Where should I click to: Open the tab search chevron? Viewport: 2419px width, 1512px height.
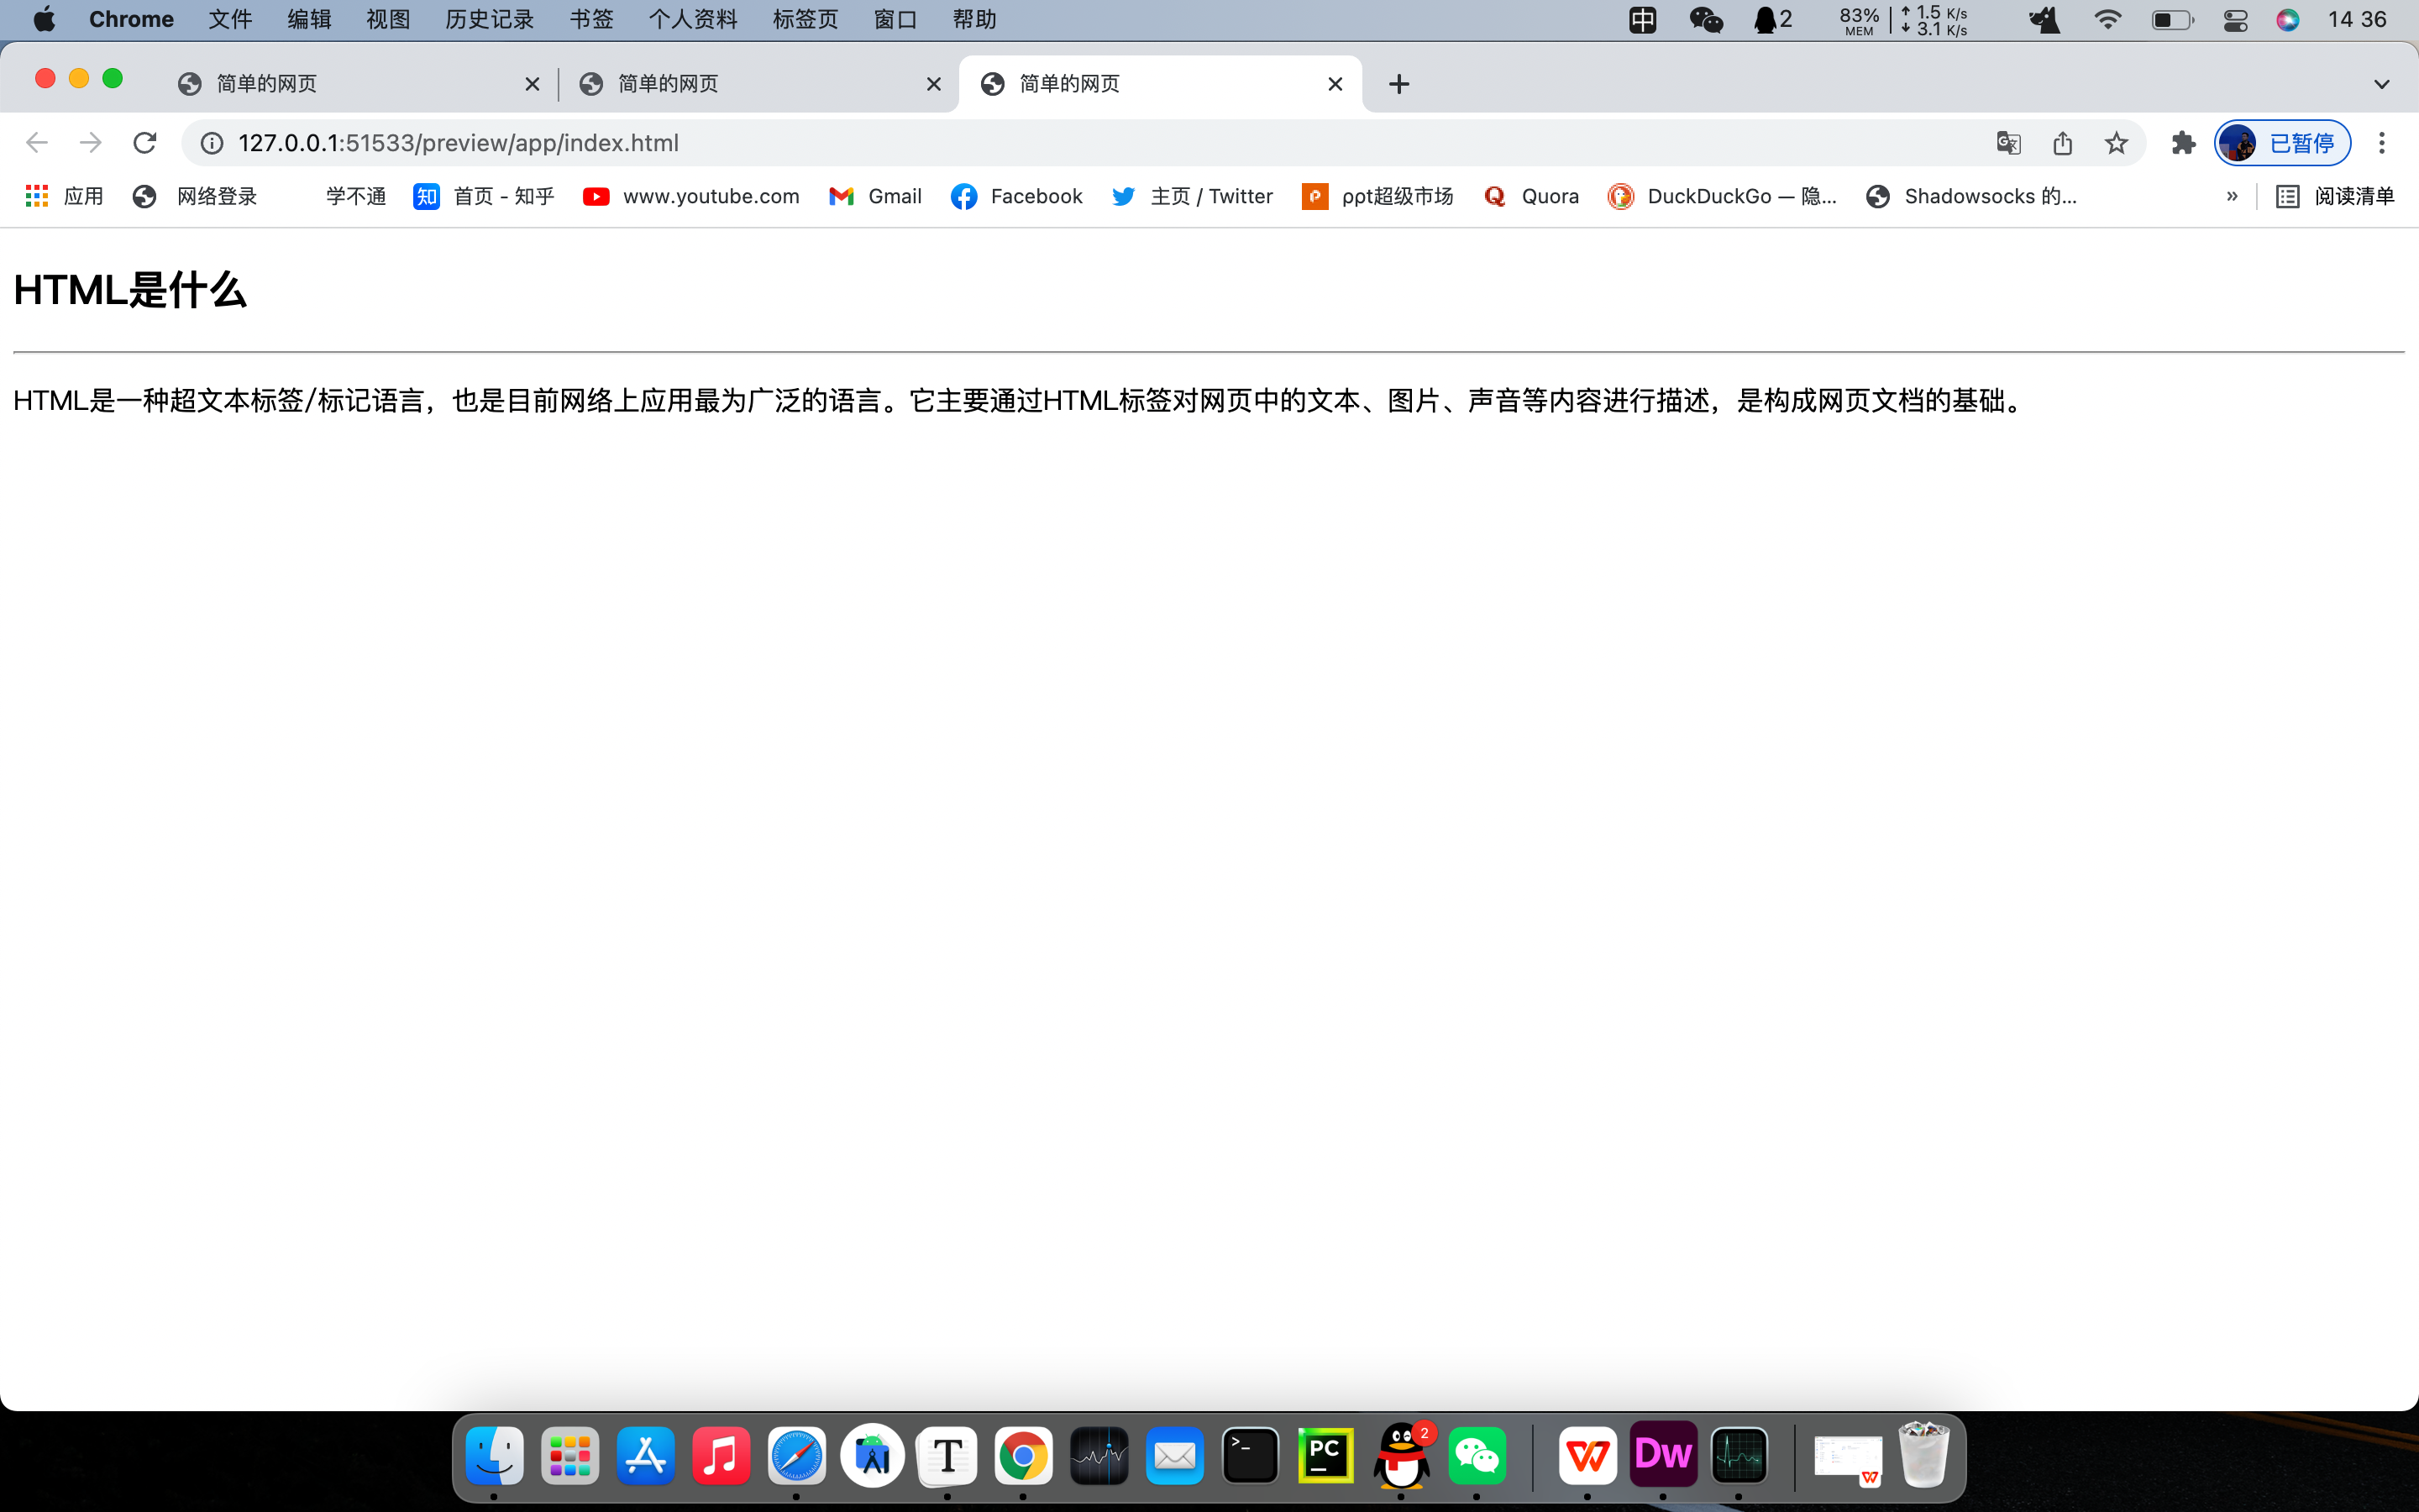tap(2382, 84)
